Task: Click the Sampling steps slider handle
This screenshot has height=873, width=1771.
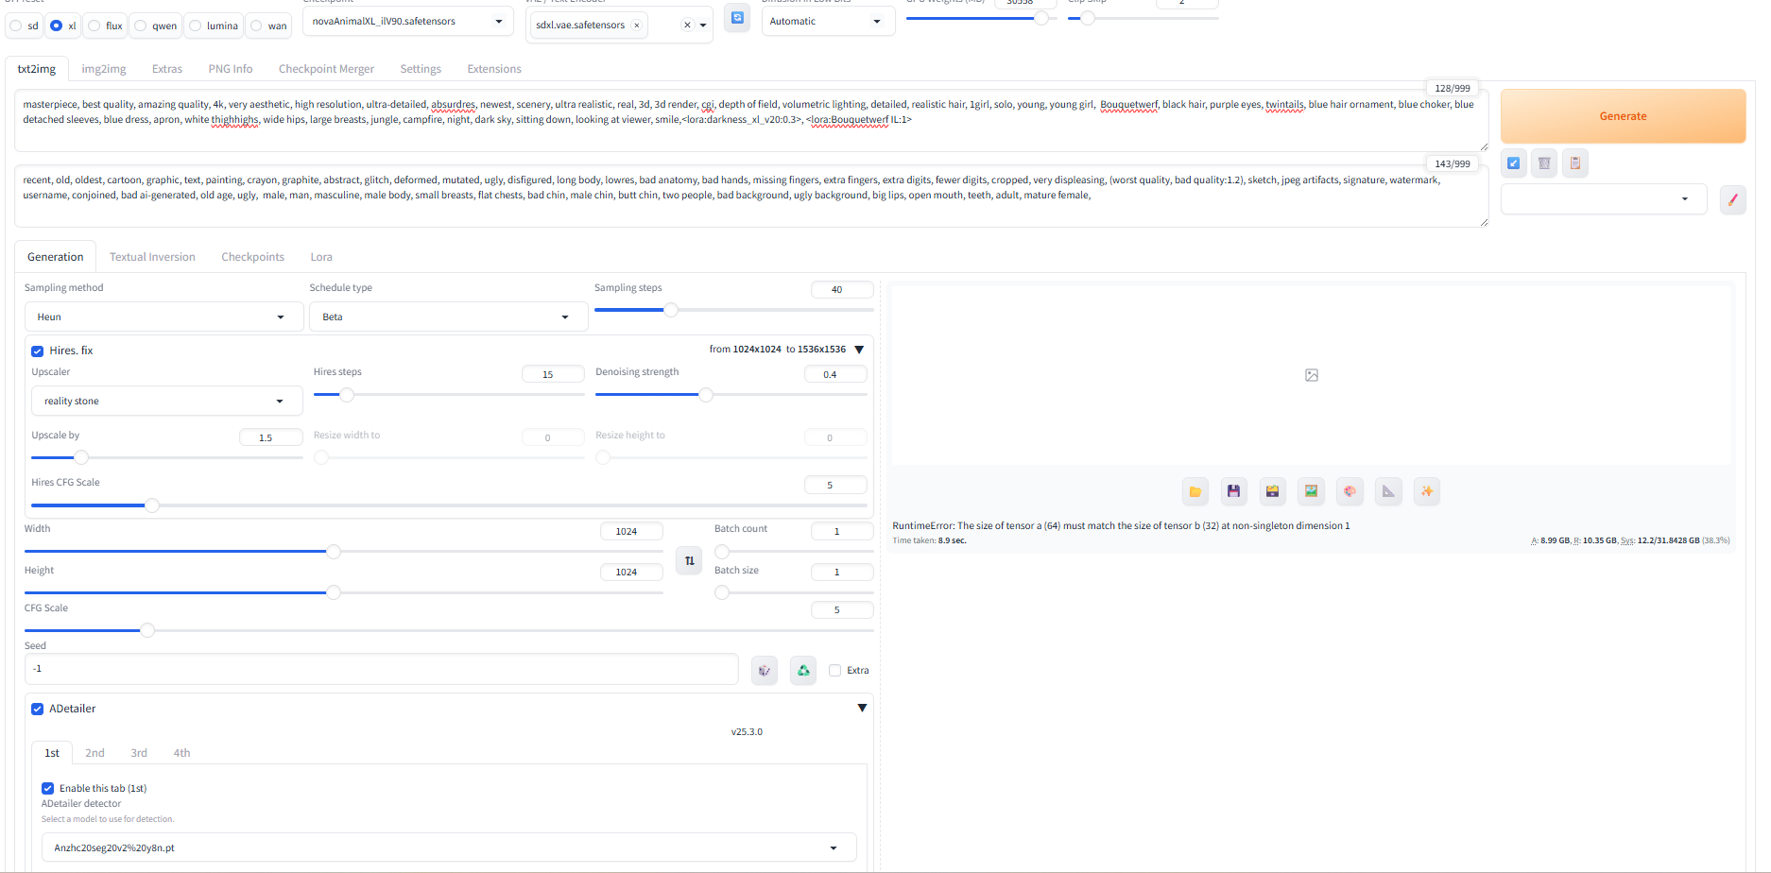Action: tap(671, 310)
